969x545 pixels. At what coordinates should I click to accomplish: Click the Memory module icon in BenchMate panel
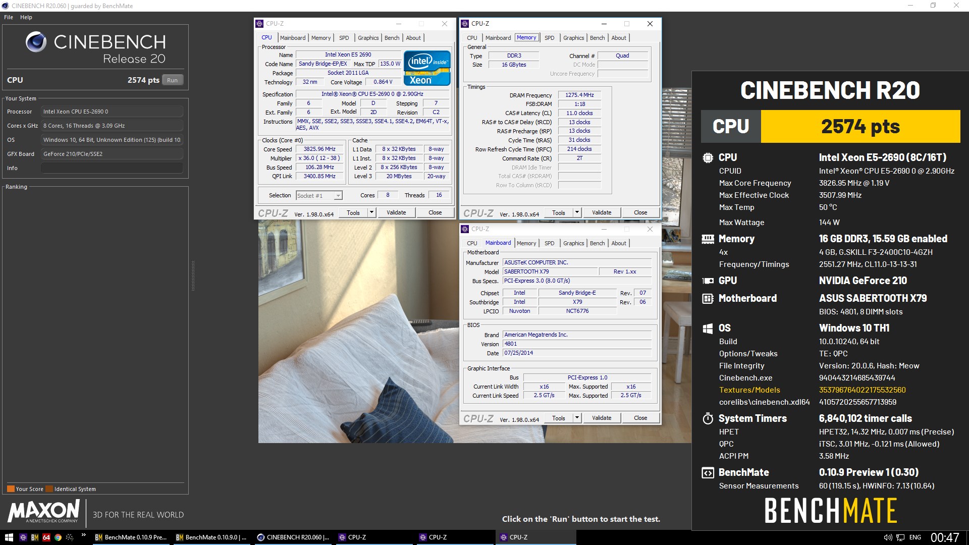point(708,239)
